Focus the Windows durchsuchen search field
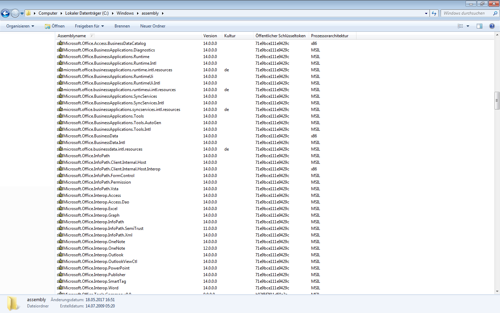This screenshot has width=500, height=313. [467, 13]
